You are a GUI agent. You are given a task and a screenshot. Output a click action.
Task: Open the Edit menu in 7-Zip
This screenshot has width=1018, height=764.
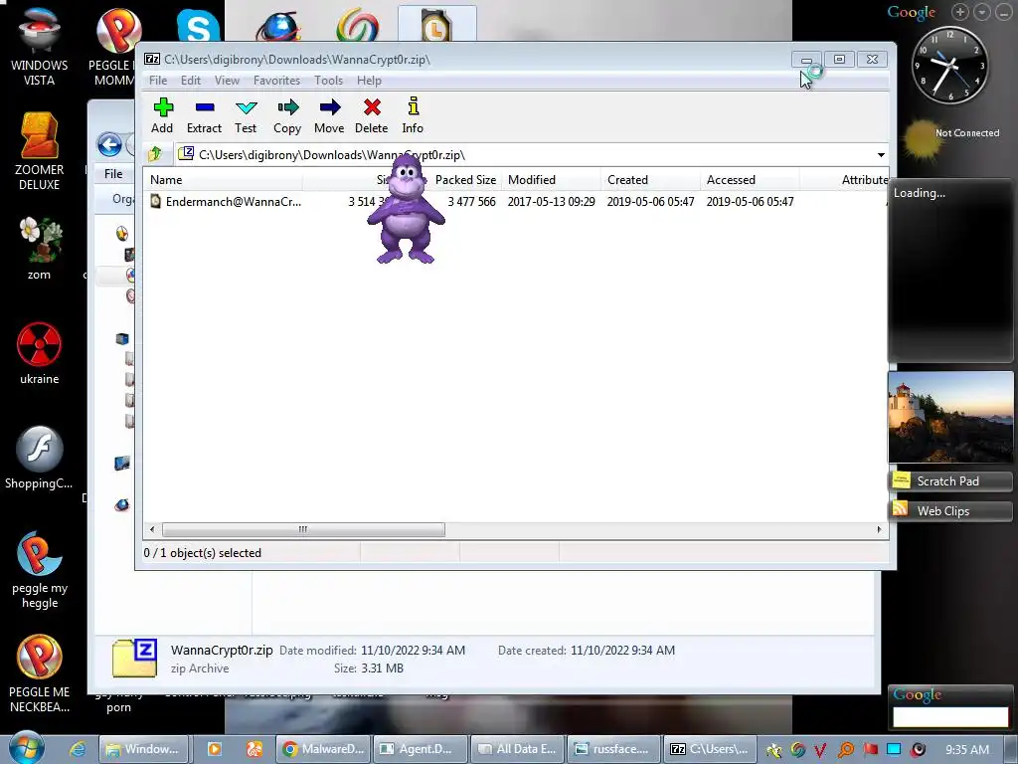coord(190,81)
